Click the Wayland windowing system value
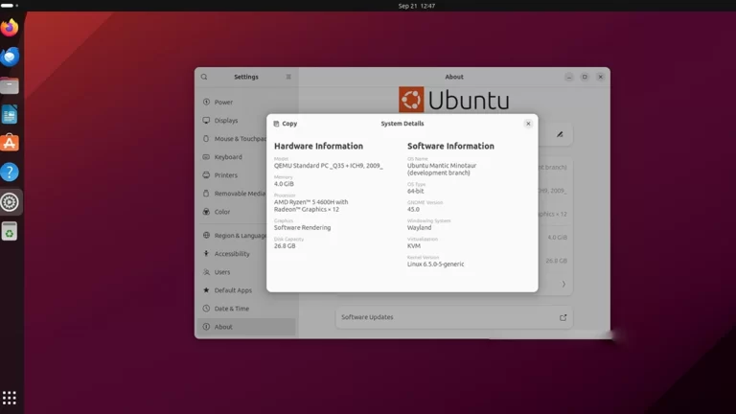The width and height of the screenshot is (736, 414). pyautogui.click(x=419, y=228)
